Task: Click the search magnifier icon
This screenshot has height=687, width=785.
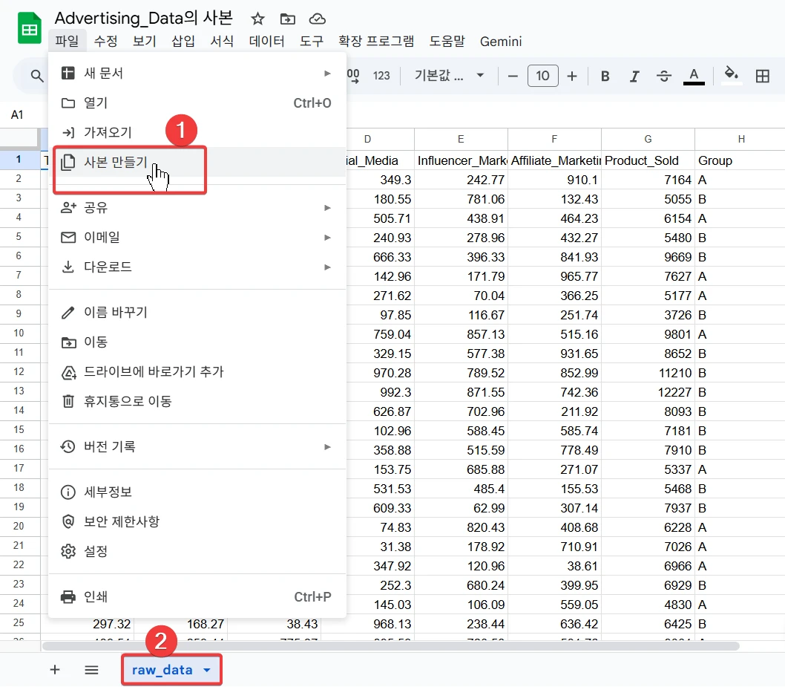Action: click(36, 76)
